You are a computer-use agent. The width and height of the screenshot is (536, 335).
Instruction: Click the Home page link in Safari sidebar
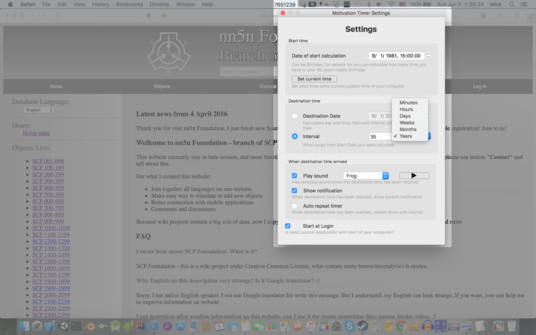pos(36,133)
